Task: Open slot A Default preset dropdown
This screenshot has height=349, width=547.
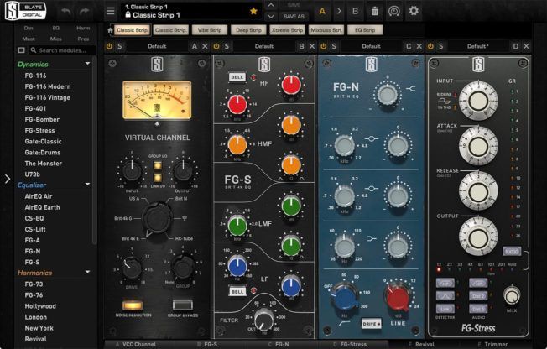Action: click(157, 46)
